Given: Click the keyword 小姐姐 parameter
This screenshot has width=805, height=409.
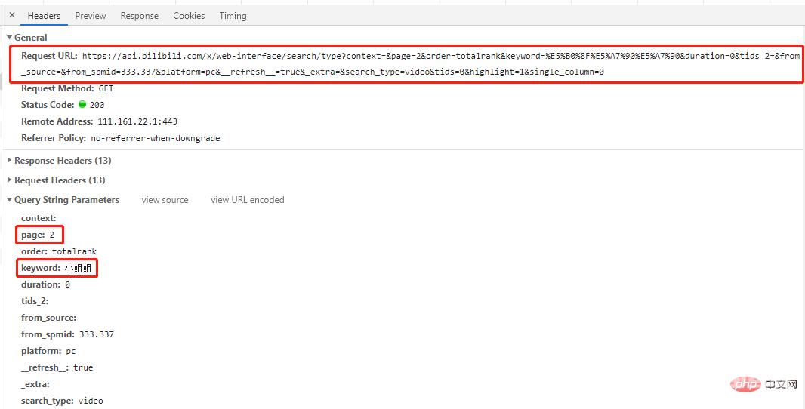Looking at the screenshot, I should (x=57, y=268).
